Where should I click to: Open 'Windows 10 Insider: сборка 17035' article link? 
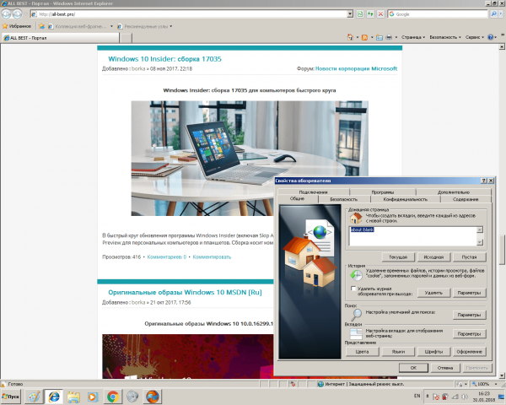pyautogui.click(x=165, y=59)
